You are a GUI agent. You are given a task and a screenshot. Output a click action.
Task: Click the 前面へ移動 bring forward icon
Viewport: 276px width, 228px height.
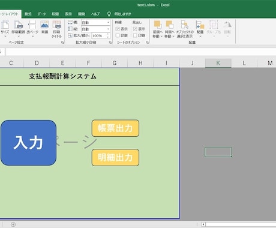(157, 25)
